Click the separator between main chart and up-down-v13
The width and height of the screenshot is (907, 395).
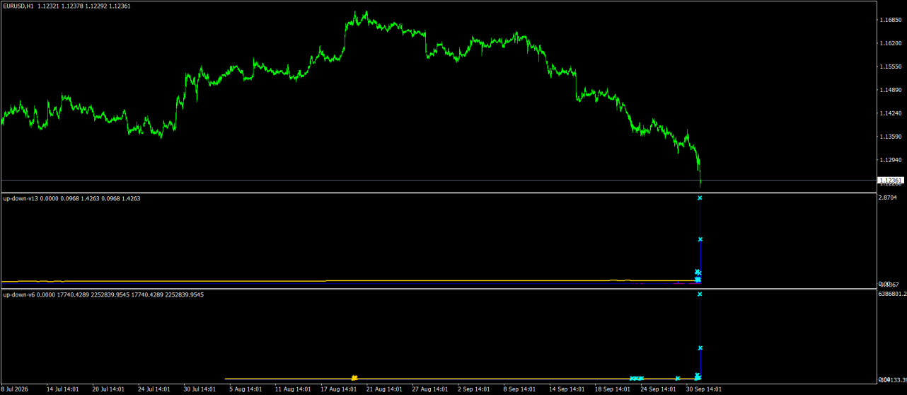pos(437,193)
